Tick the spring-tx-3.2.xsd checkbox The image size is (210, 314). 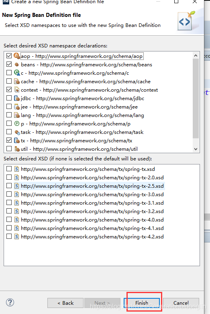[9, 211]
